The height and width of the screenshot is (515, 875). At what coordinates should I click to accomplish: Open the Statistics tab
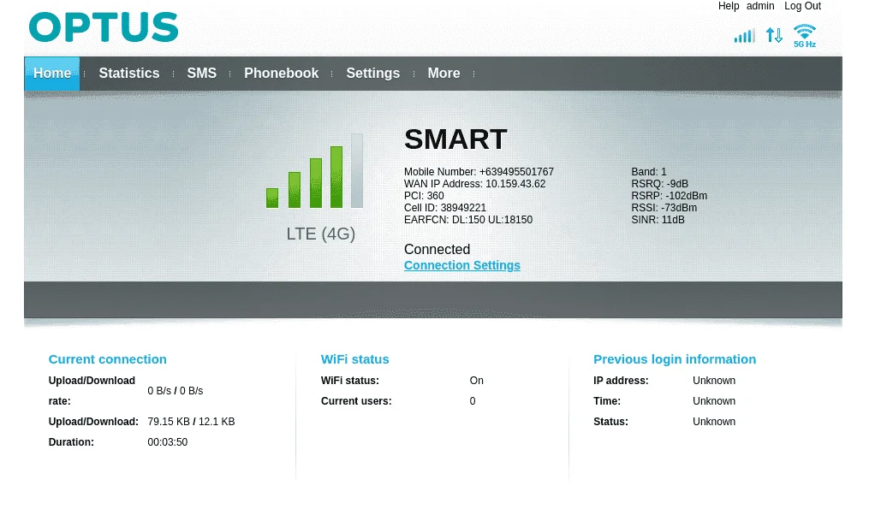click(x=129, y=74)
